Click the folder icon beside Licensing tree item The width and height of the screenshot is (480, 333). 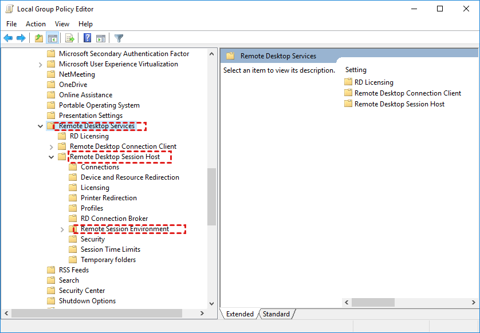tap(73, 188)
